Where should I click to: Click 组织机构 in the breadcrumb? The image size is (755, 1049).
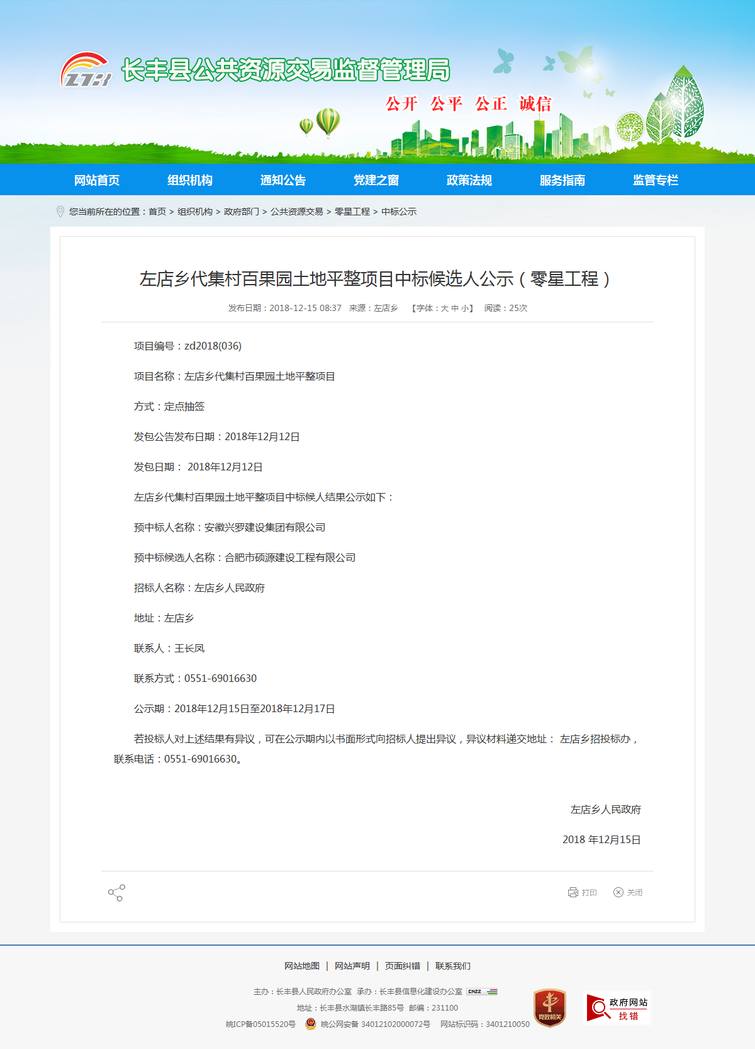(x=195, y=212)
